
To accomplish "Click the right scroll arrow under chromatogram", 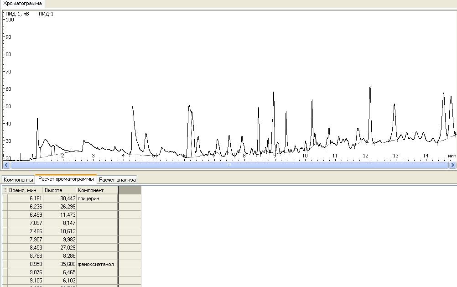I will click(x=452, y=165).
